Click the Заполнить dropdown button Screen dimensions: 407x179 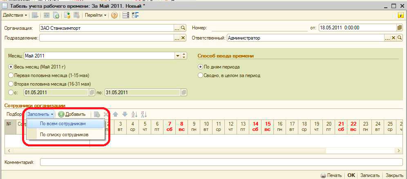pyautogui.click(x=40, y=114)
